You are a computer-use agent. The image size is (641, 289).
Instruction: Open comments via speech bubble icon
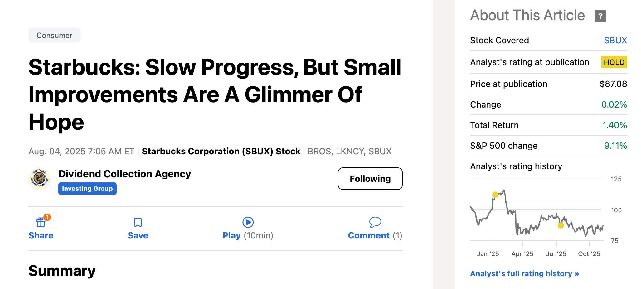tap(375, 222)
